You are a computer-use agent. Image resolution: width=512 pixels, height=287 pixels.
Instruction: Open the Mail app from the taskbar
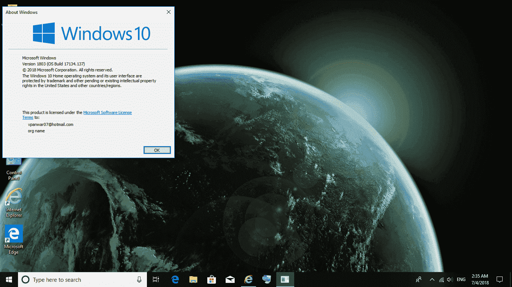(x=230, y=280)
